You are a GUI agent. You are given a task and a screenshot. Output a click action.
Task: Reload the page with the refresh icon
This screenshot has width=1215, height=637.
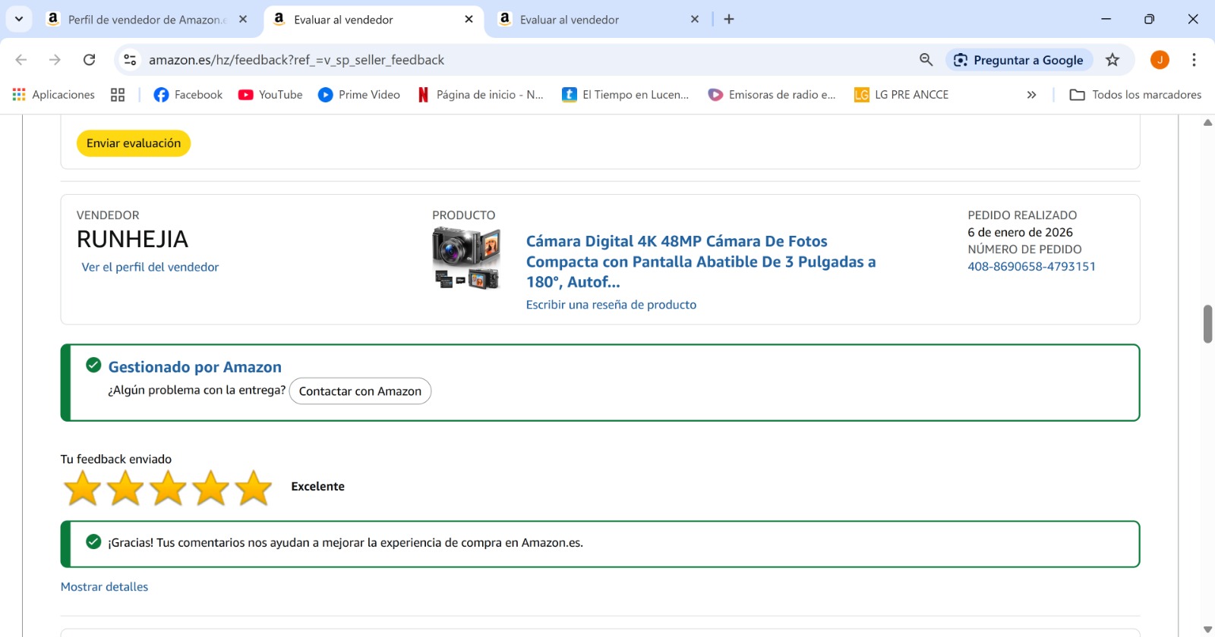(89, 60)
